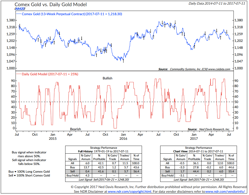Viewport: 249px width, 195px height.
Task: Click the 2016 year label on the x-axis
Action: click(x=123, y=138)
